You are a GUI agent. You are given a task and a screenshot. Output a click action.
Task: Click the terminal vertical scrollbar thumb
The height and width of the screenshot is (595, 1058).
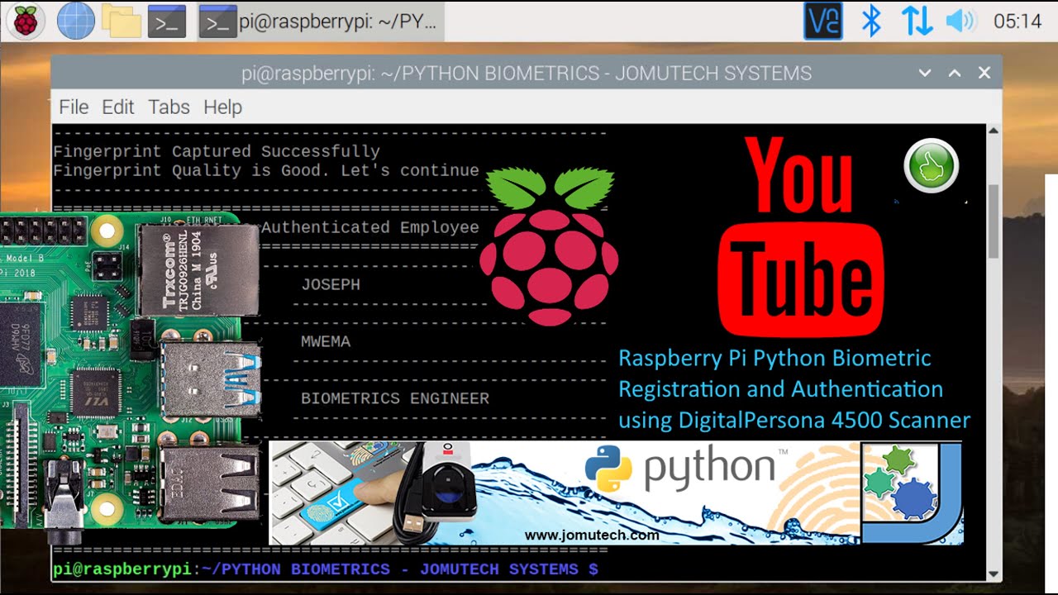[x=994, y=221]
